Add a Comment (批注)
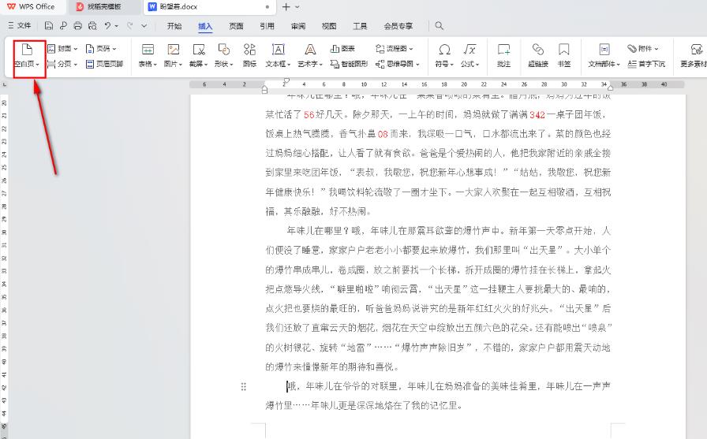 [x=503, y=55]
